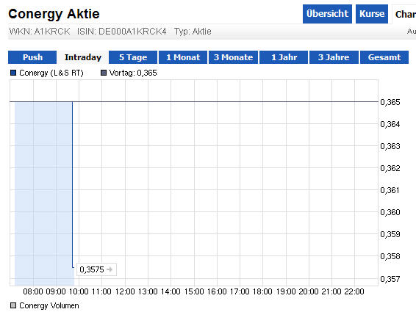Click the 0,362 y-axis label

[390, 168]
